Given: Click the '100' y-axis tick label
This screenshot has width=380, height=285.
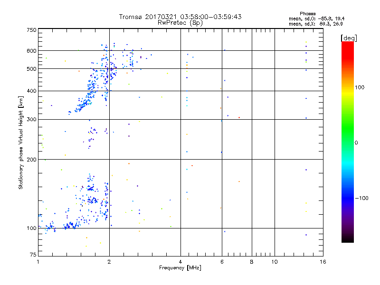Looking at the screenshot, I should 31,228.
